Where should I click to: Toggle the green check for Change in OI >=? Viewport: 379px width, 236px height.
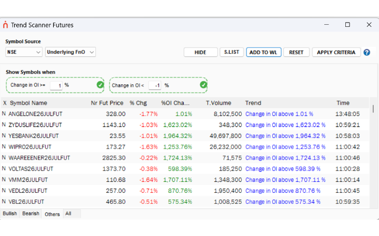(x=100, y=85)
